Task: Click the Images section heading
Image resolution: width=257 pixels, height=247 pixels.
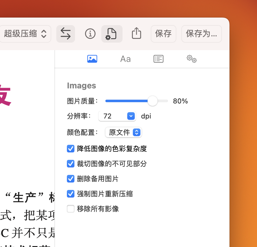Action: pyautogui.click(x=82, y=86)
